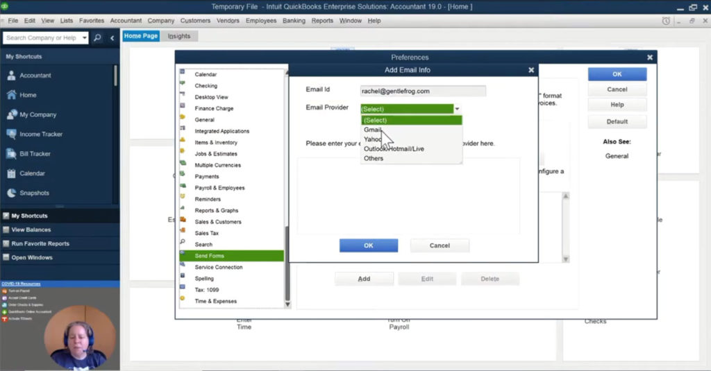Click the Email Id input field

[422, 91]
